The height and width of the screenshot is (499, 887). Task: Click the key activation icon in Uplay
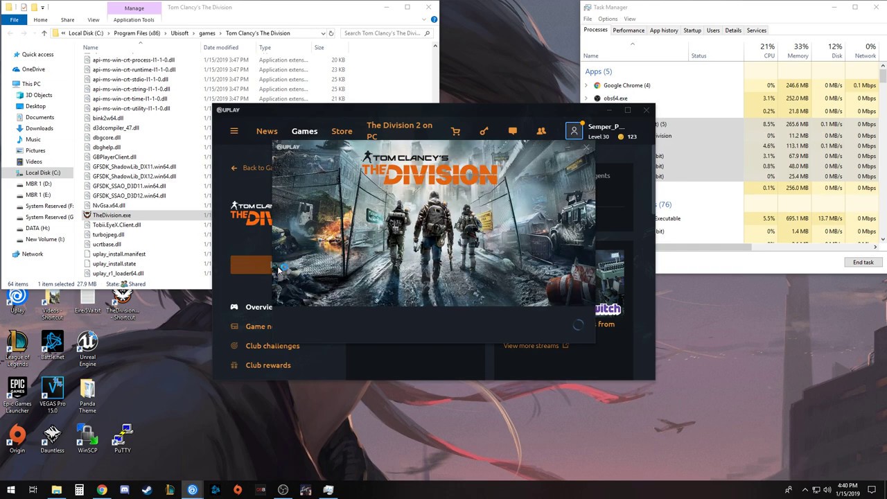[484, 131]
